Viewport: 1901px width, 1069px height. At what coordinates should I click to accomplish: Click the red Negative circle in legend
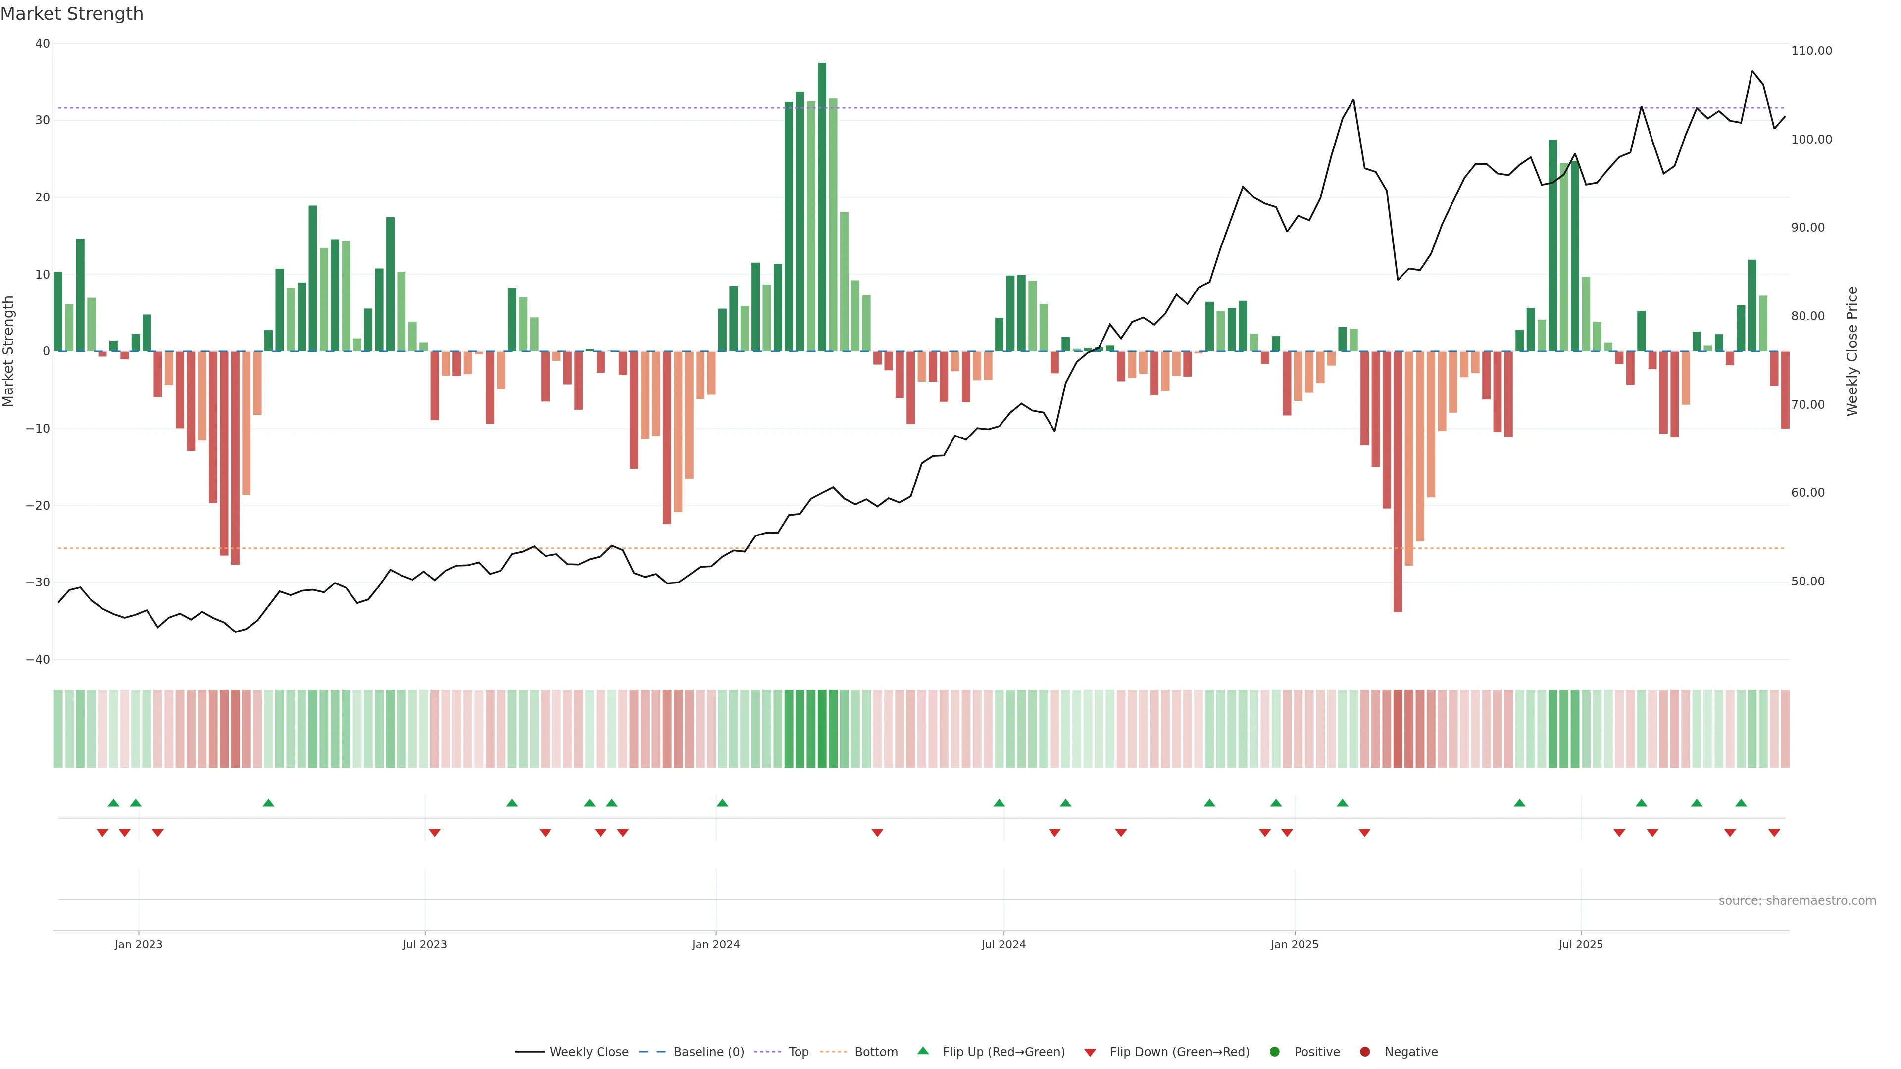point(1364,1052)
